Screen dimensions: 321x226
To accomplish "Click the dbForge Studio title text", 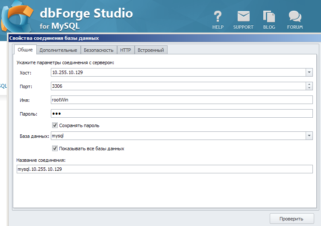I will 86,13.
